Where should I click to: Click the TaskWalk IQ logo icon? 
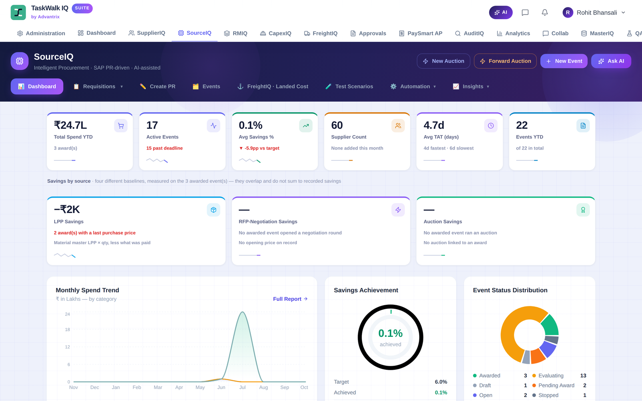(18, 12)
